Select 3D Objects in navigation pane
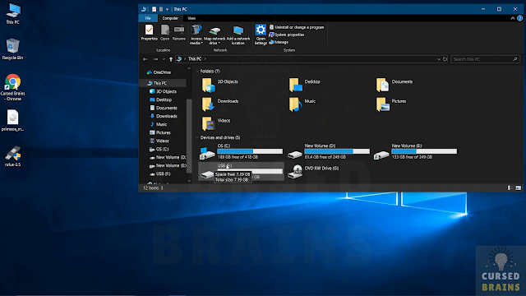Image resolution: width=526 pixels, height=296 pixels. [166, 91]
